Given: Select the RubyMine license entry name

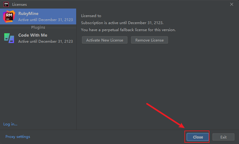Looking at the screenshot, I should (x=28, y=13).
